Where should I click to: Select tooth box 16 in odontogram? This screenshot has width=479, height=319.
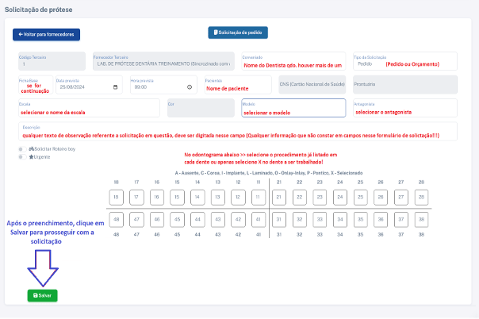[x=157, y=198]
